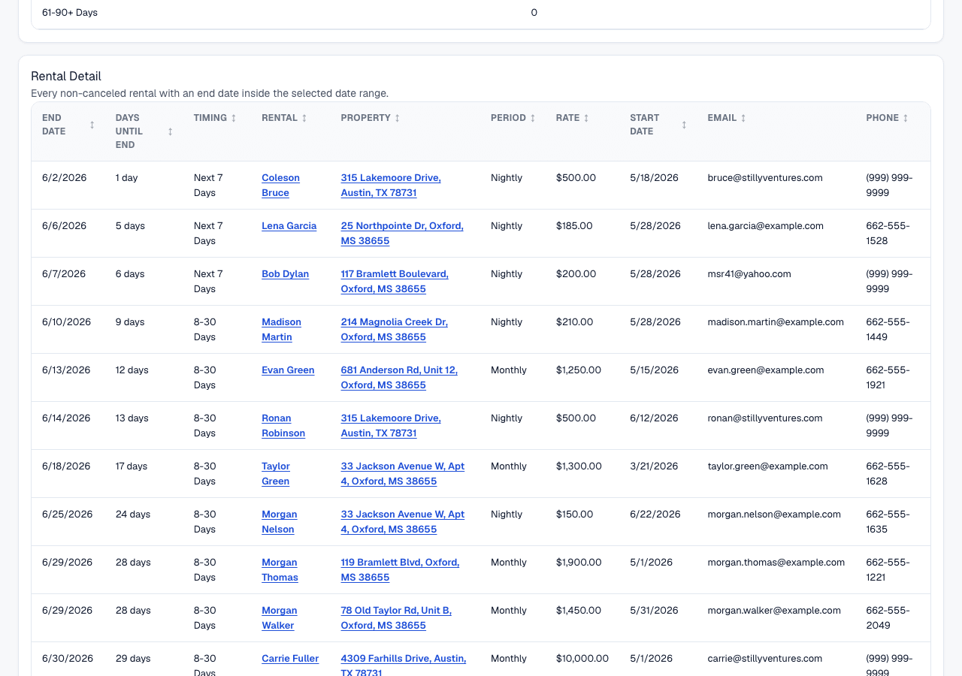962x676 pixels.
Task: Select email ronan@stillyventures.com
Action: click(x=765, y=418)
